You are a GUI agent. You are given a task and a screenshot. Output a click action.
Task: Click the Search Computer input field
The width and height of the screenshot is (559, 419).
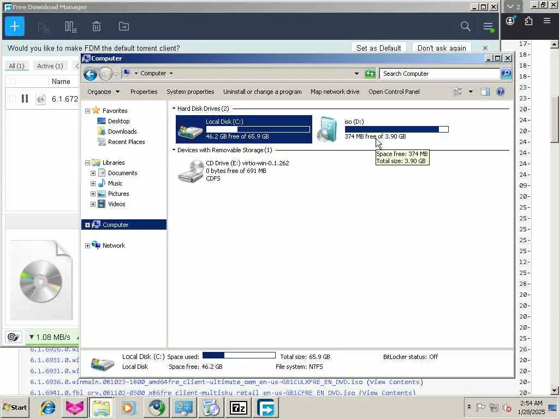click(x=439, y=74)
